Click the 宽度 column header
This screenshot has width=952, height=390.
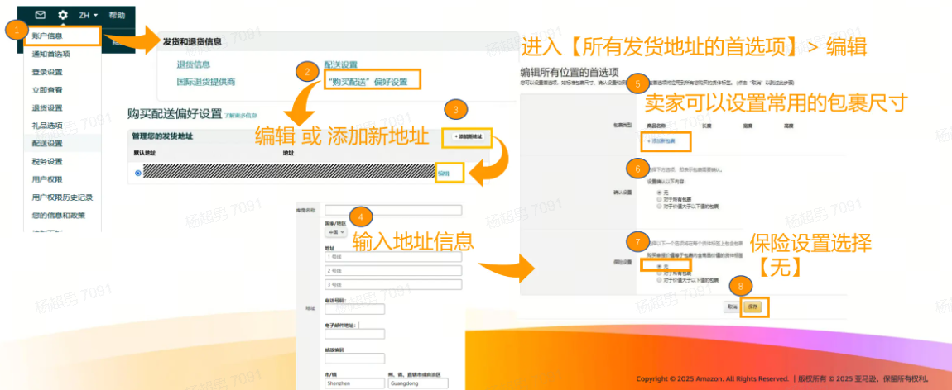[x=748, y=126]
